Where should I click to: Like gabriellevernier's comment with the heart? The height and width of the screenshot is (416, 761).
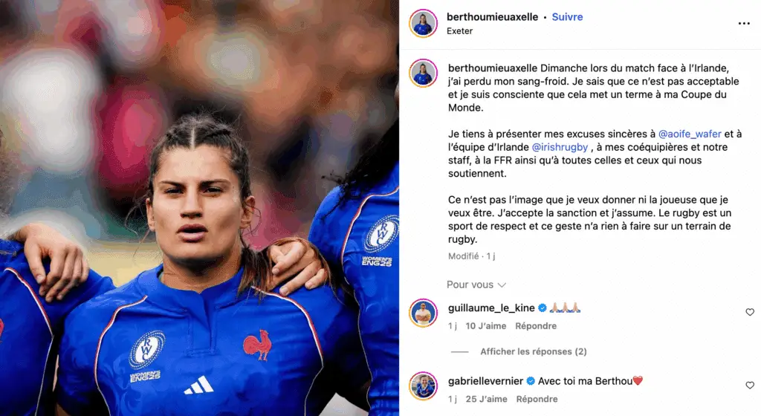pyautogui.click(x=750, y=385)
